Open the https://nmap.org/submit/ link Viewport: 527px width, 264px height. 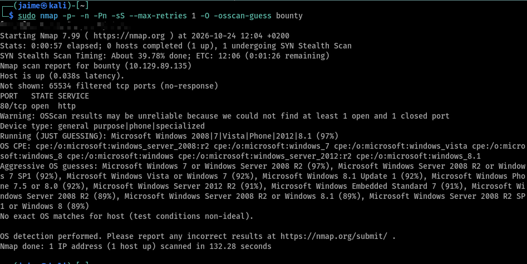[x=334, y=236]
